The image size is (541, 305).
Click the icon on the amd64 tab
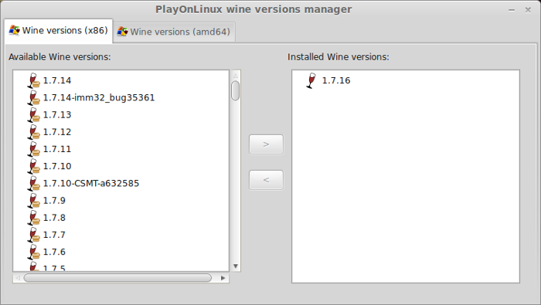coord(122,32)
